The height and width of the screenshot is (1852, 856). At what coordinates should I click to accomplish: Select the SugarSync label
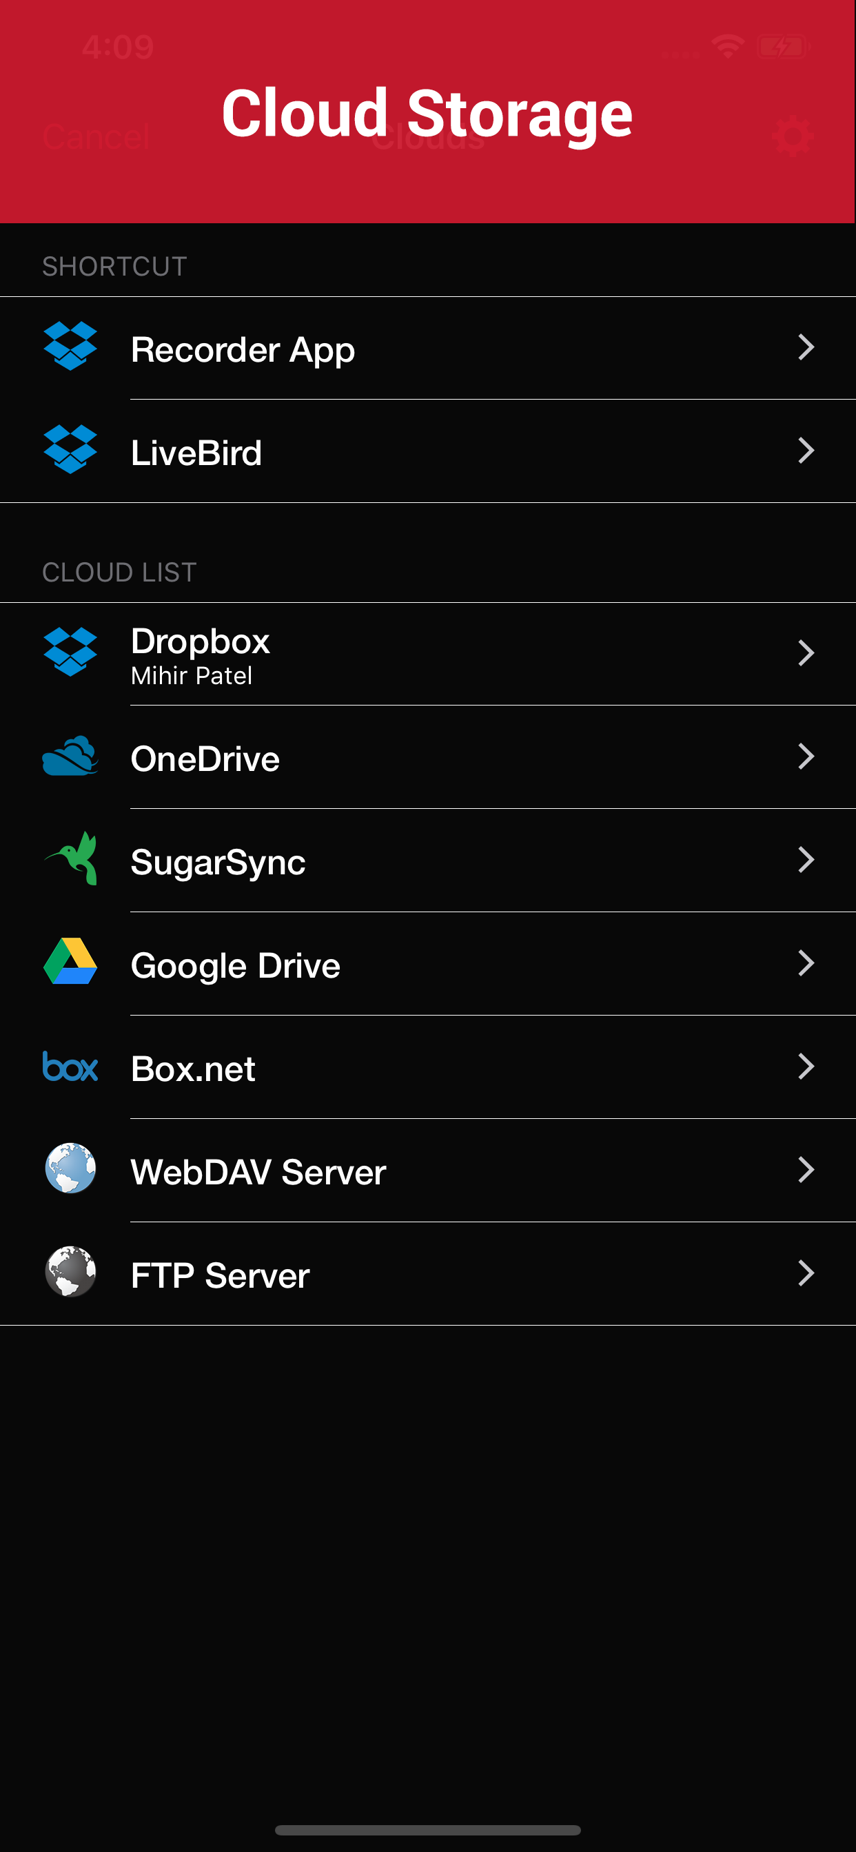coord(218,863)
